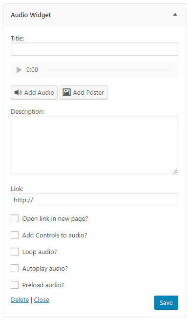Focus the Title input field
Image resolution: width=189 pixels, height=320 pixels.
(95, 49)
